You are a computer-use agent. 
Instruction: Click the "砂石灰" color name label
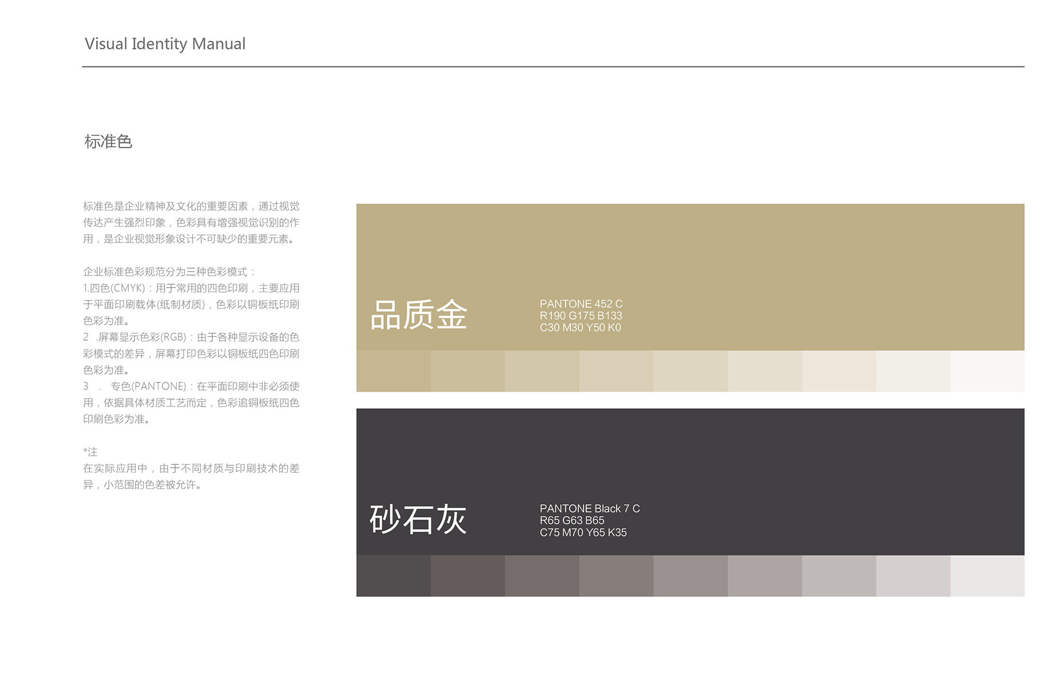[418, 520]
